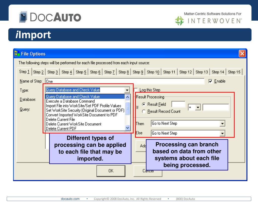
Task: Toggle the Enable checkbox
Action: 210,81
